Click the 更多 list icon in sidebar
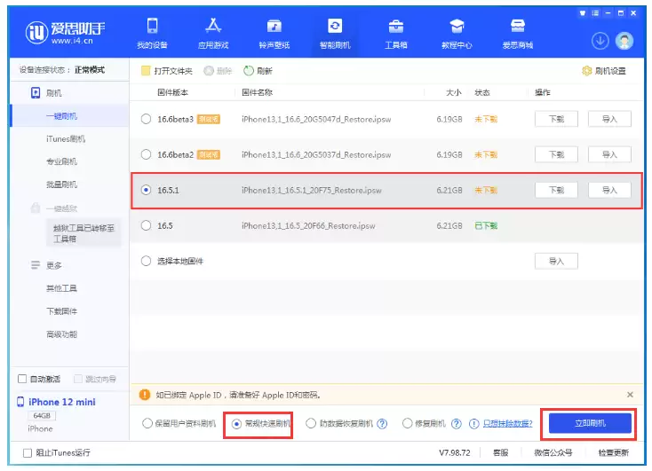Viewport: 652px width, 471px height. pyautogui.click(x=36, y=265)
